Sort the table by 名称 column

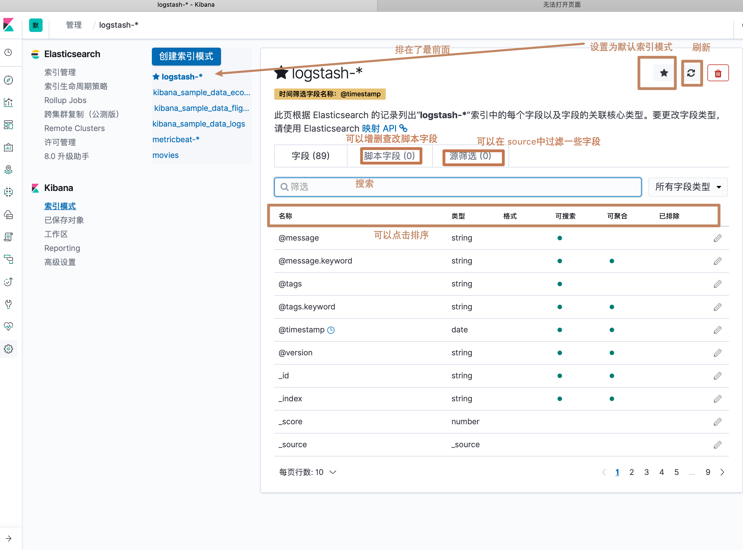(285, 216)
